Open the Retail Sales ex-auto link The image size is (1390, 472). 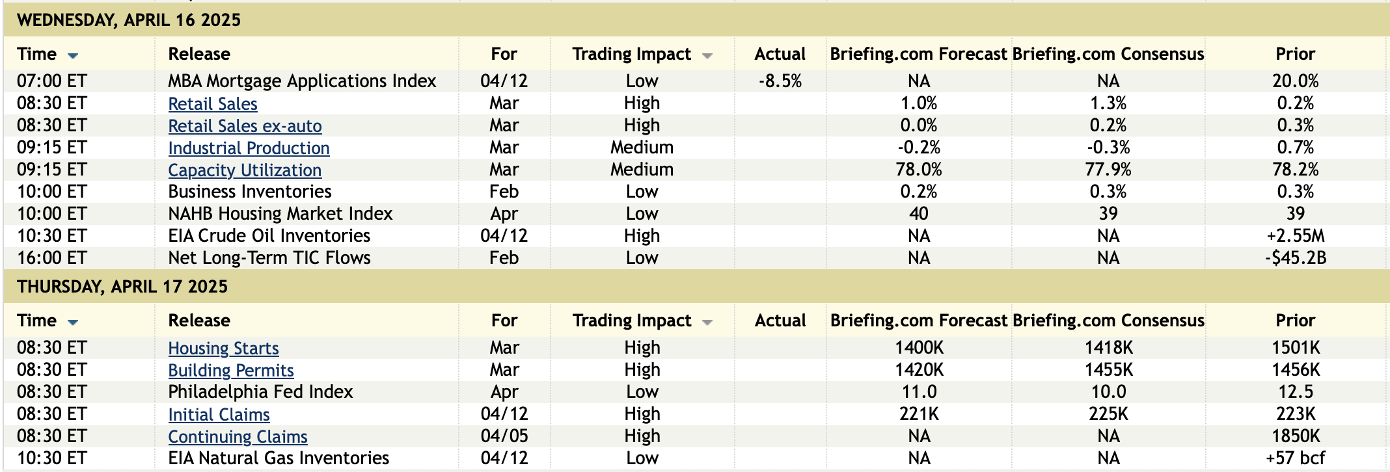245,126
